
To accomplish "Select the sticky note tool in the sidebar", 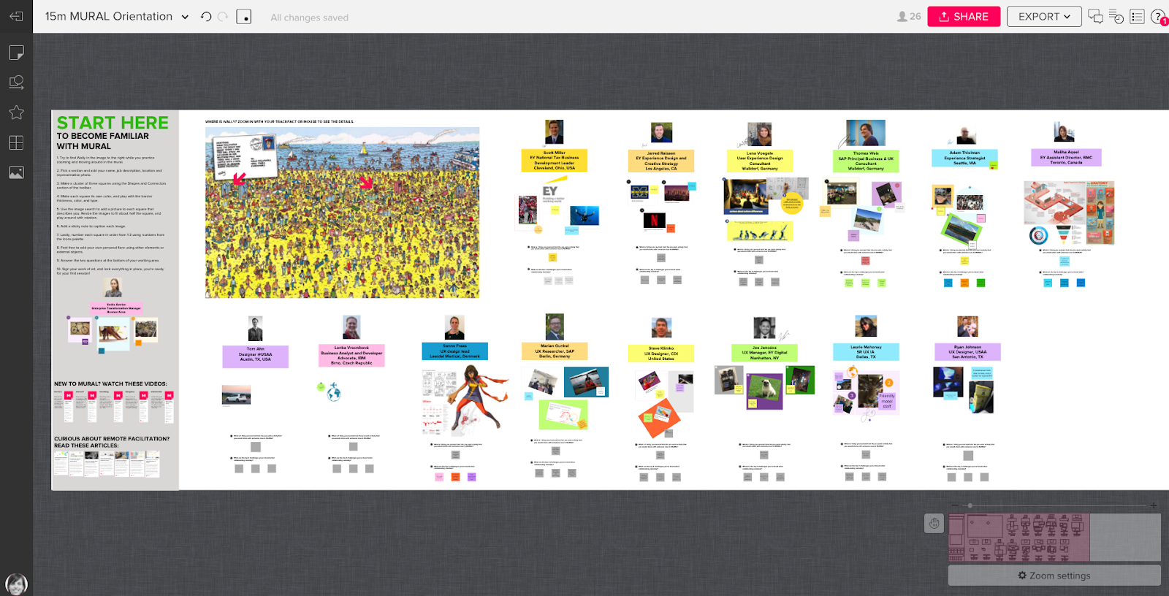I will [x=16, y=53].
